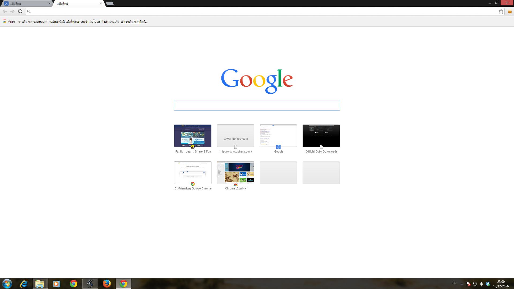Bookmark this page with the star icon
This screenshot has height=289, width=514.
[501, 11]
